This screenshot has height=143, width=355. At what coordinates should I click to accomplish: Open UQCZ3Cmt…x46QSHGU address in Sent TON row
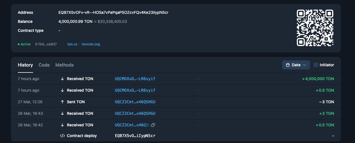(x=135, y=102)
